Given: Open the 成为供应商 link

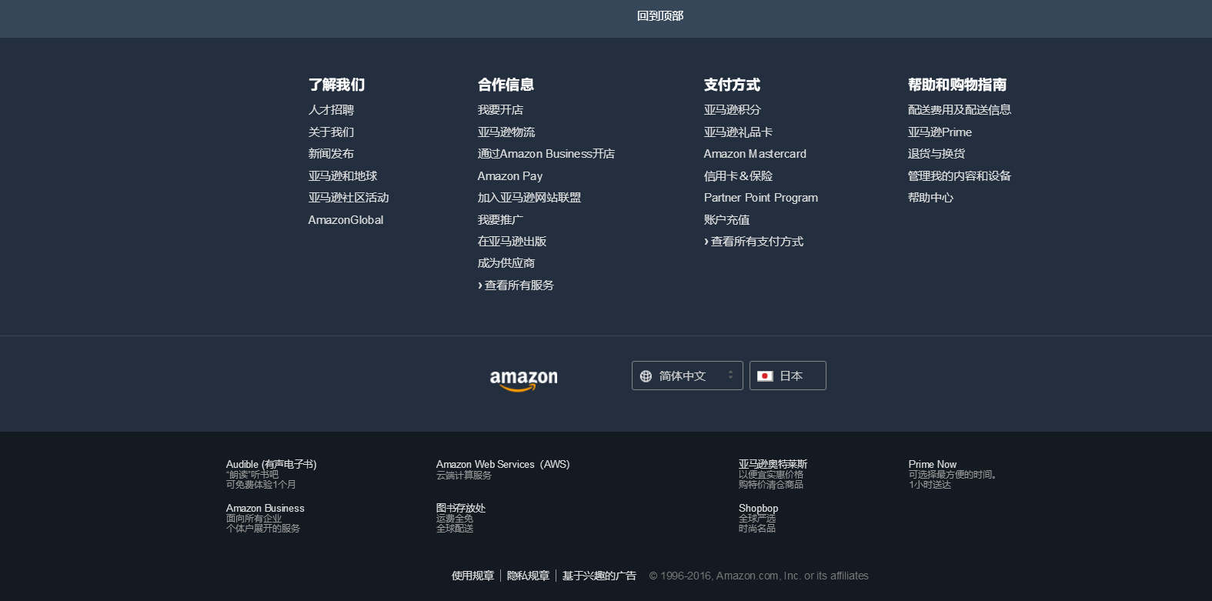Looking at the screenshot, I should (506, 263).
